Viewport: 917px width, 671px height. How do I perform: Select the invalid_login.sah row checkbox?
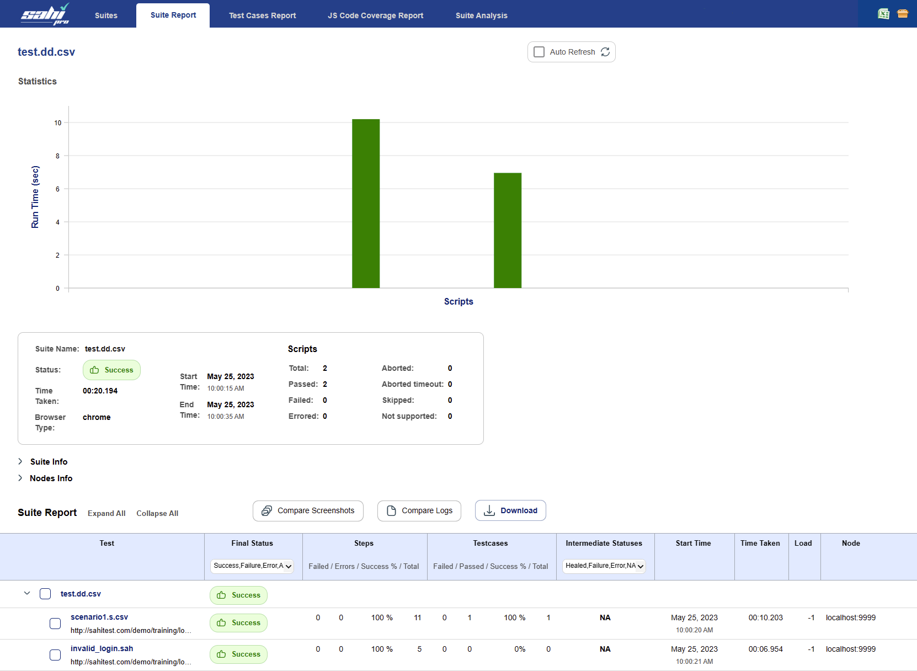55,655
